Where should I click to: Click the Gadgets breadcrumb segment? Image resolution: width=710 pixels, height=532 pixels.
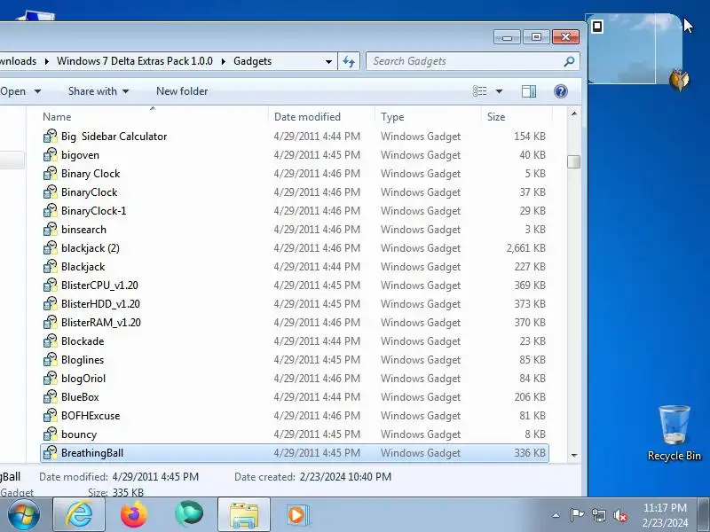tap(253, 61)
